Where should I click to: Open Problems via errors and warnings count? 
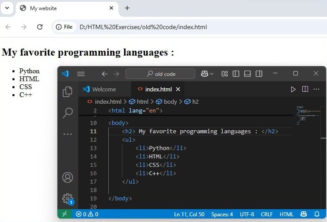[x=87, y=214]
